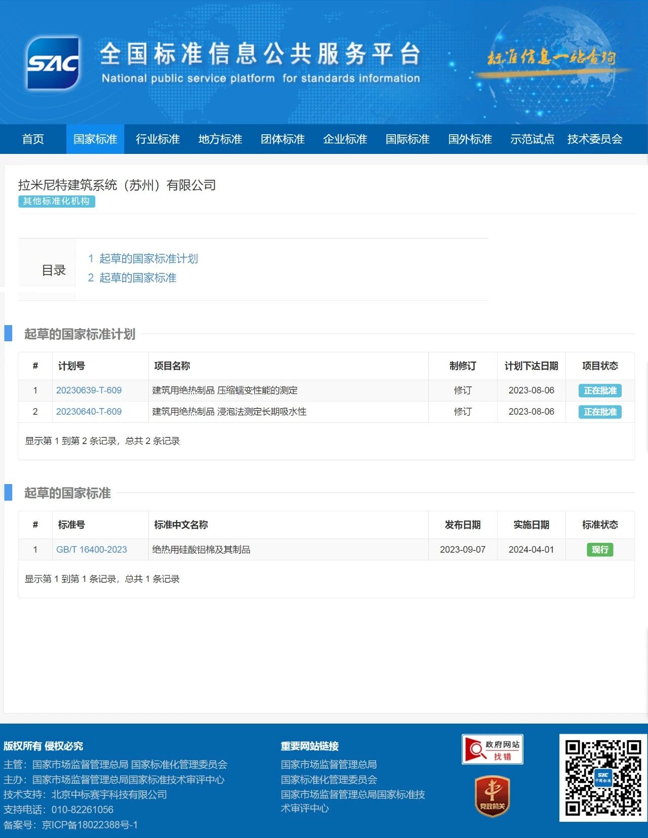Click footer link 国家标准化管理委员会

pyautogui.click(x=329, y=780)
